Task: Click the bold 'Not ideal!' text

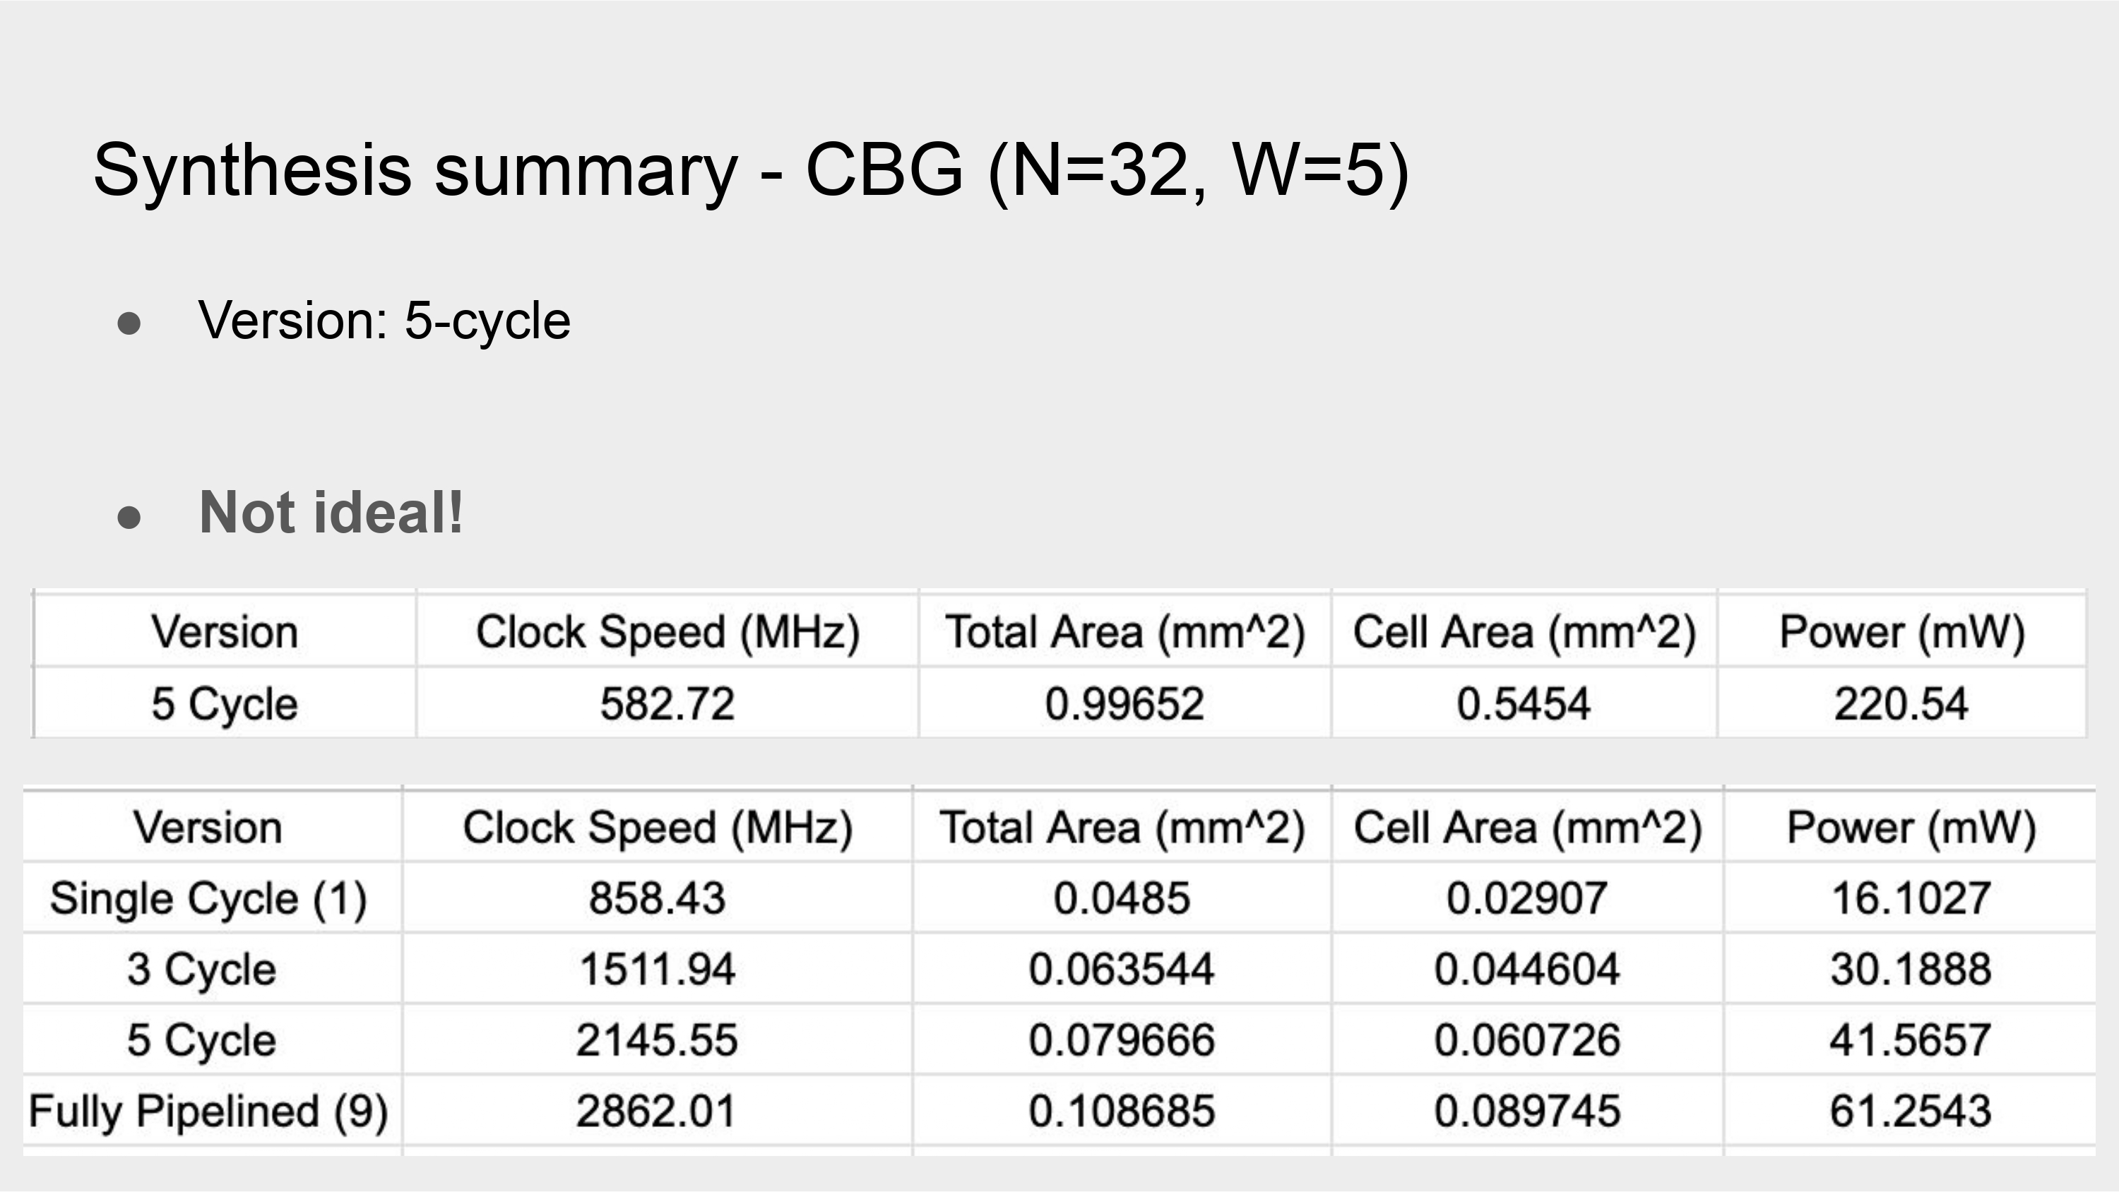Action: point(331,513)
